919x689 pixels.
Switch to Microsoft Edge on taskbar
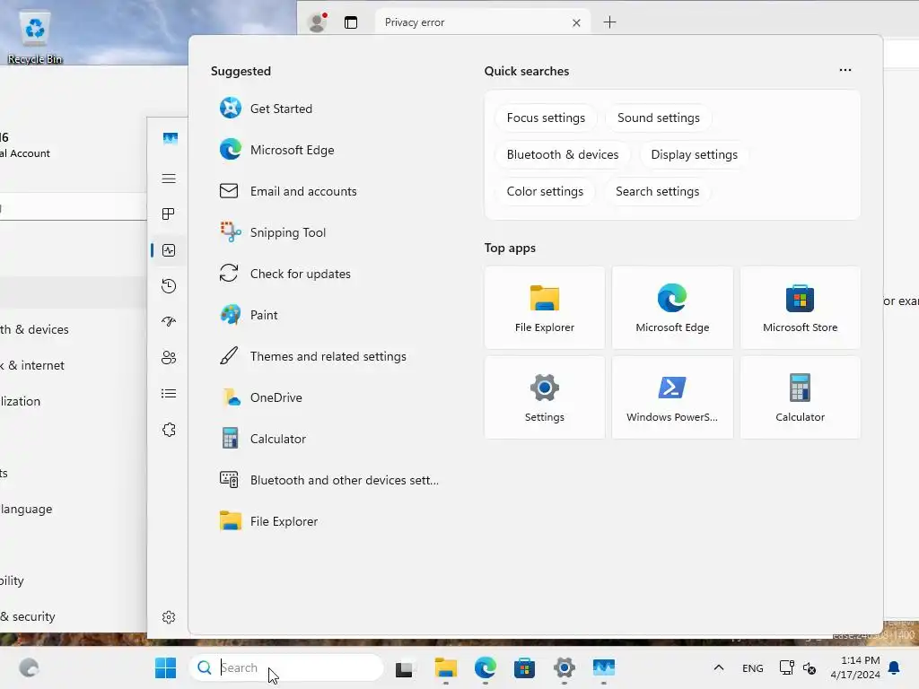pos(486,667)
